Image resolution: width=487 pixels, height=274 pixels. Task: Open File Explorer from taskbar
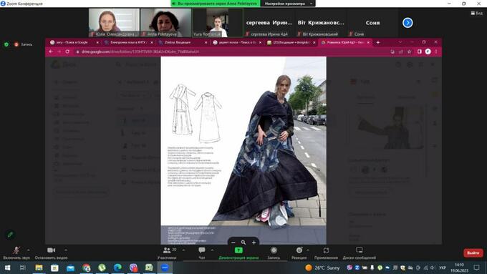[39, 268]
